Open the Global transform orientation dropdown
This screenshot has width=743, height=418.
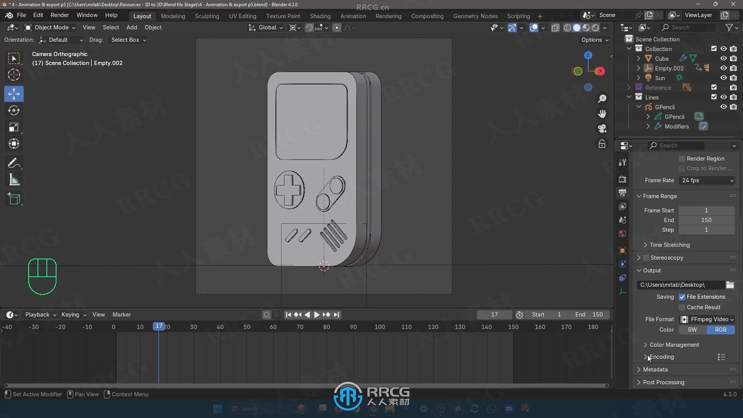[265, 27]
